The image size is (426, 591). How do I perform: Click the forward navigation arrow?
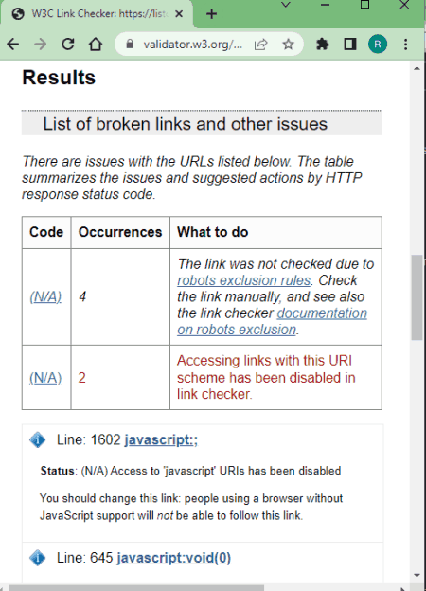pyautogui.click(x=40, y=45)
